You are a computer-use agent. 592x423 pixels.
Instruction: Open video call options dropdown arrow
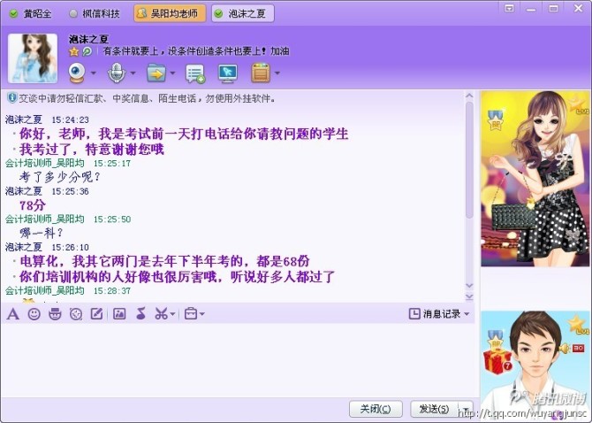coord(94,73)
